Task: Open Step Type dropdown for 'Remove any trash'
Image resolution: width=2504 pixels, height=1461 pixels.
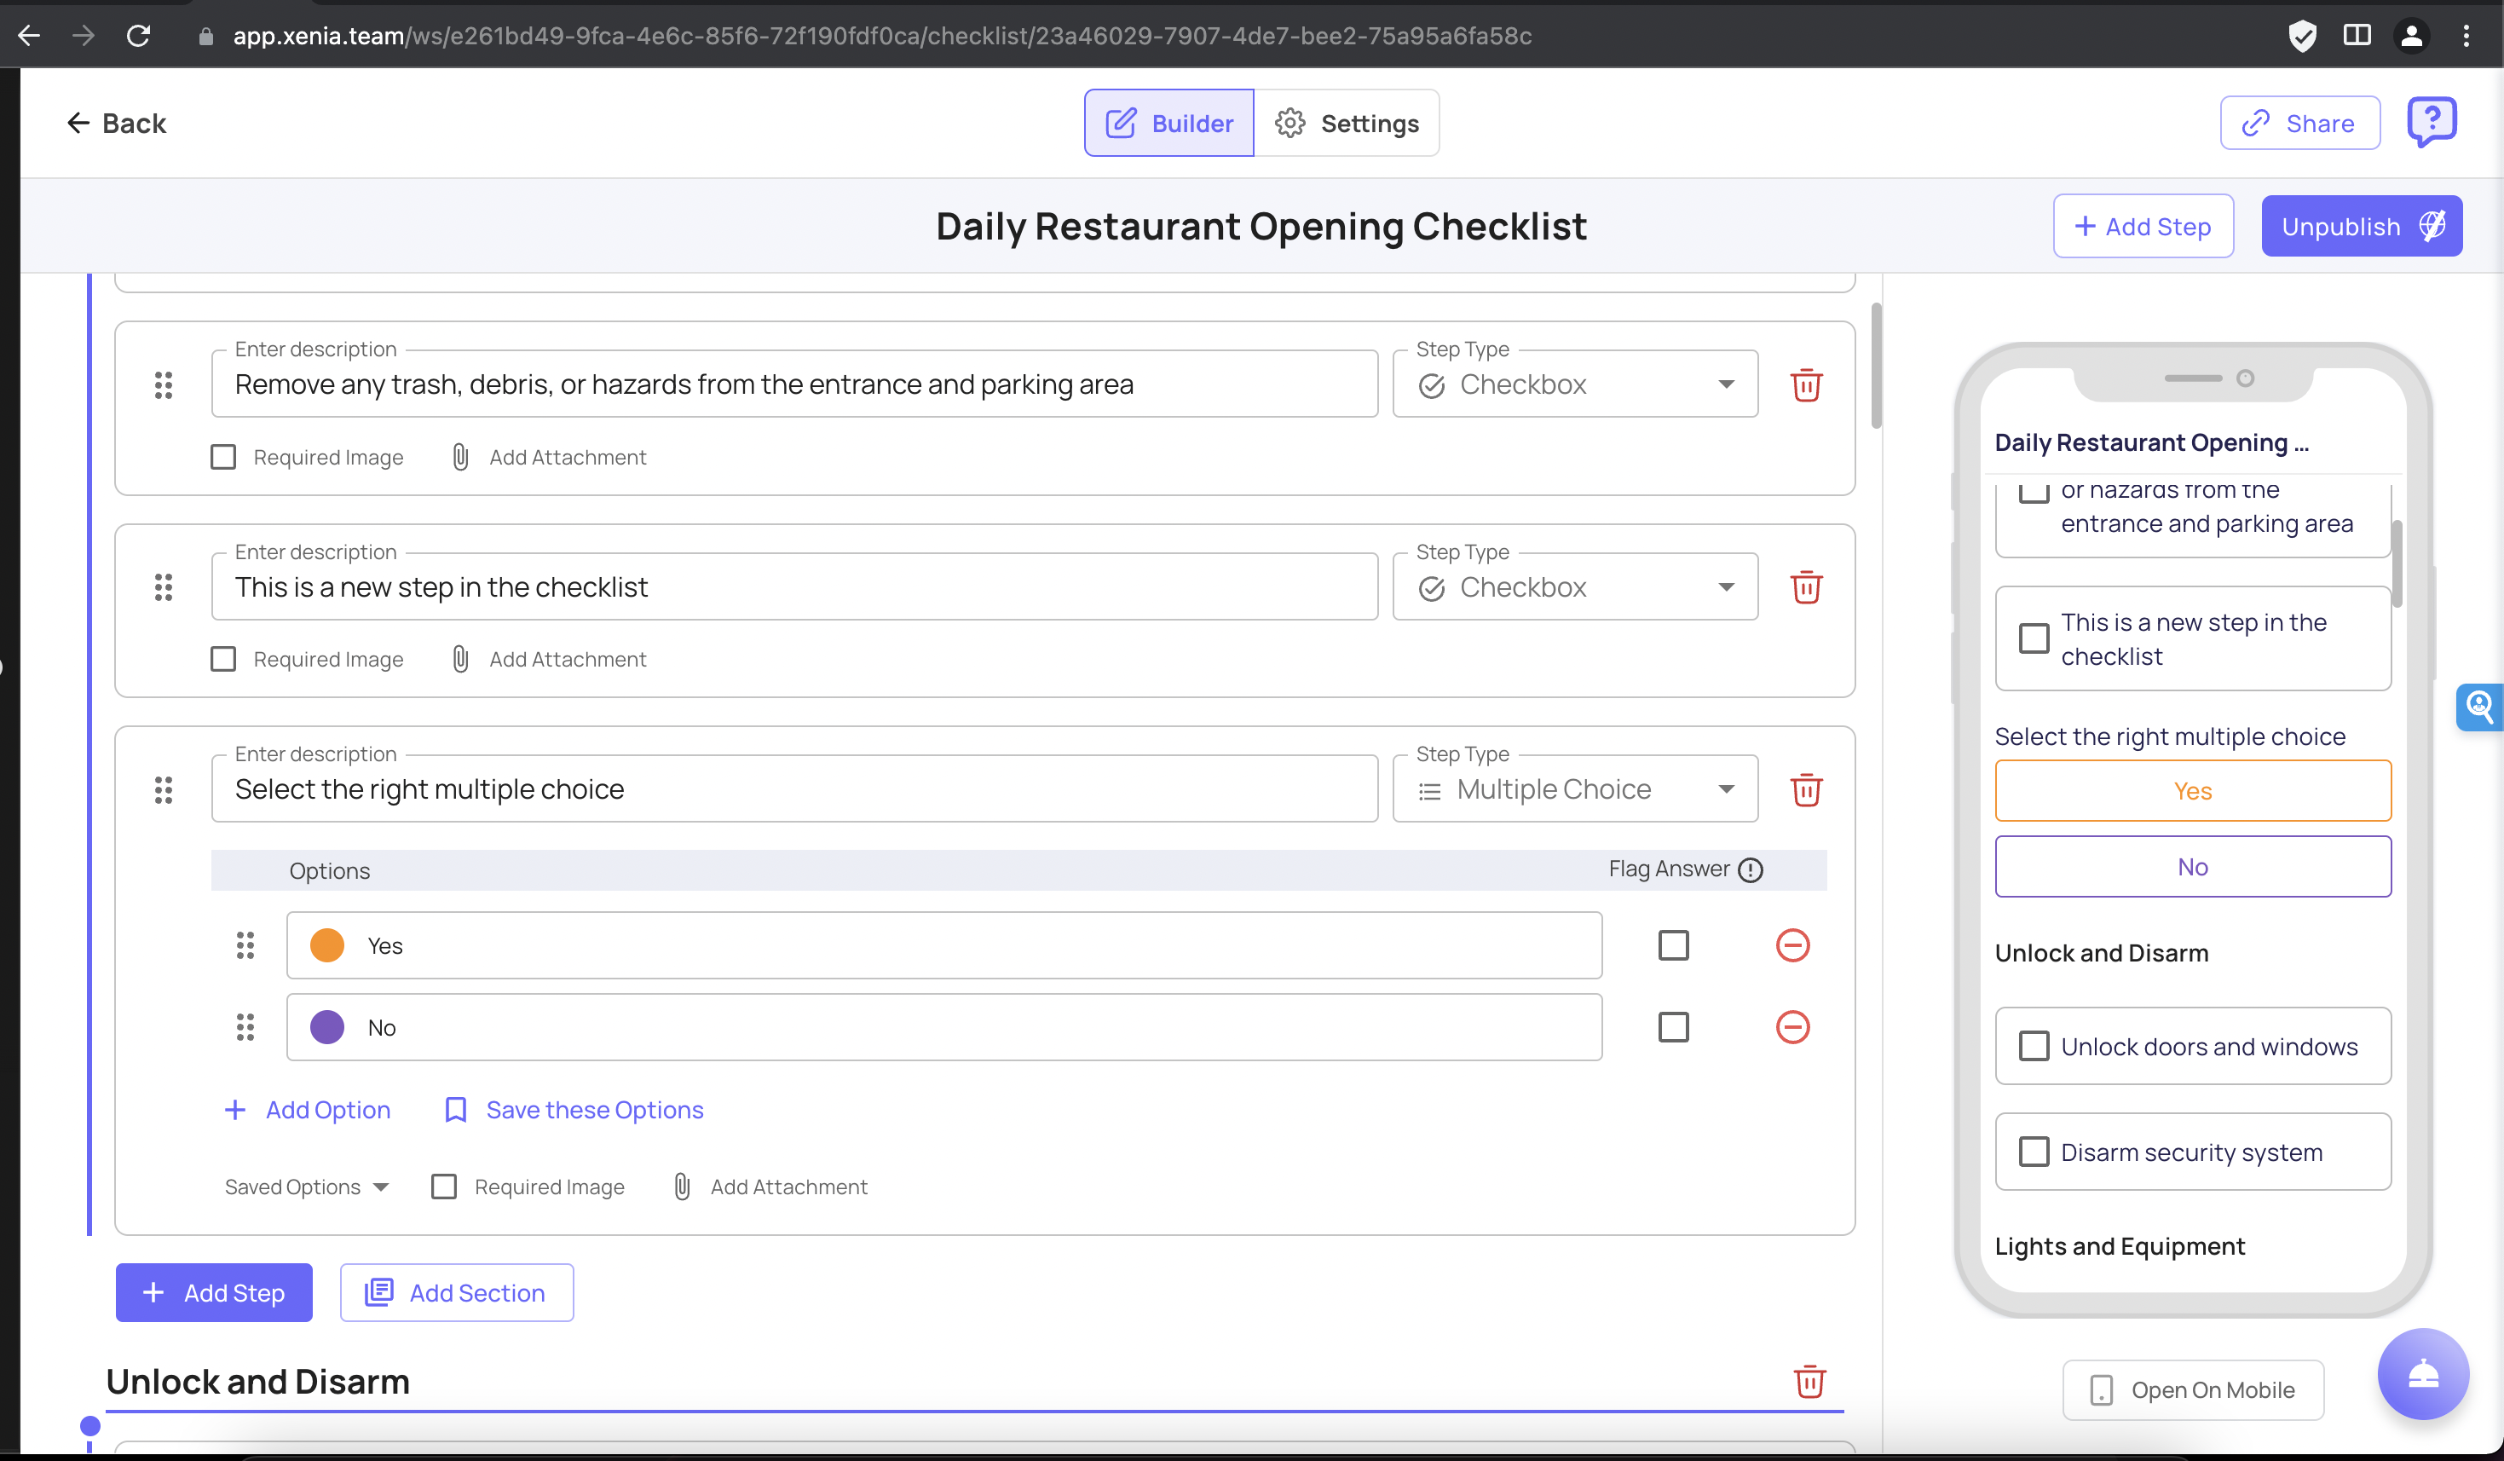Action: point(1575,384)
